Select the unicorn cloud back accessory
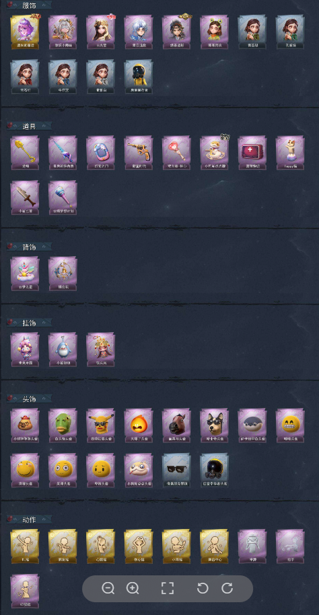The image size is (319, 615). 25,274
